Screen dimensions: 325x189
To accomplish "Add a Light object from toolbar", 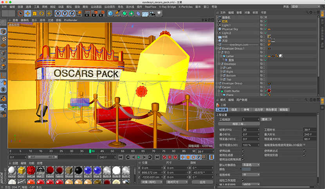I will tap(159, 14).
